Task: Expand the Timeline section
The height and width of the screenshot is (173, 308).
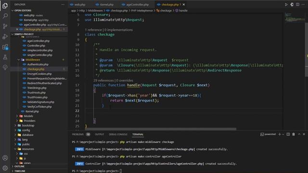Action: point(20,171)
